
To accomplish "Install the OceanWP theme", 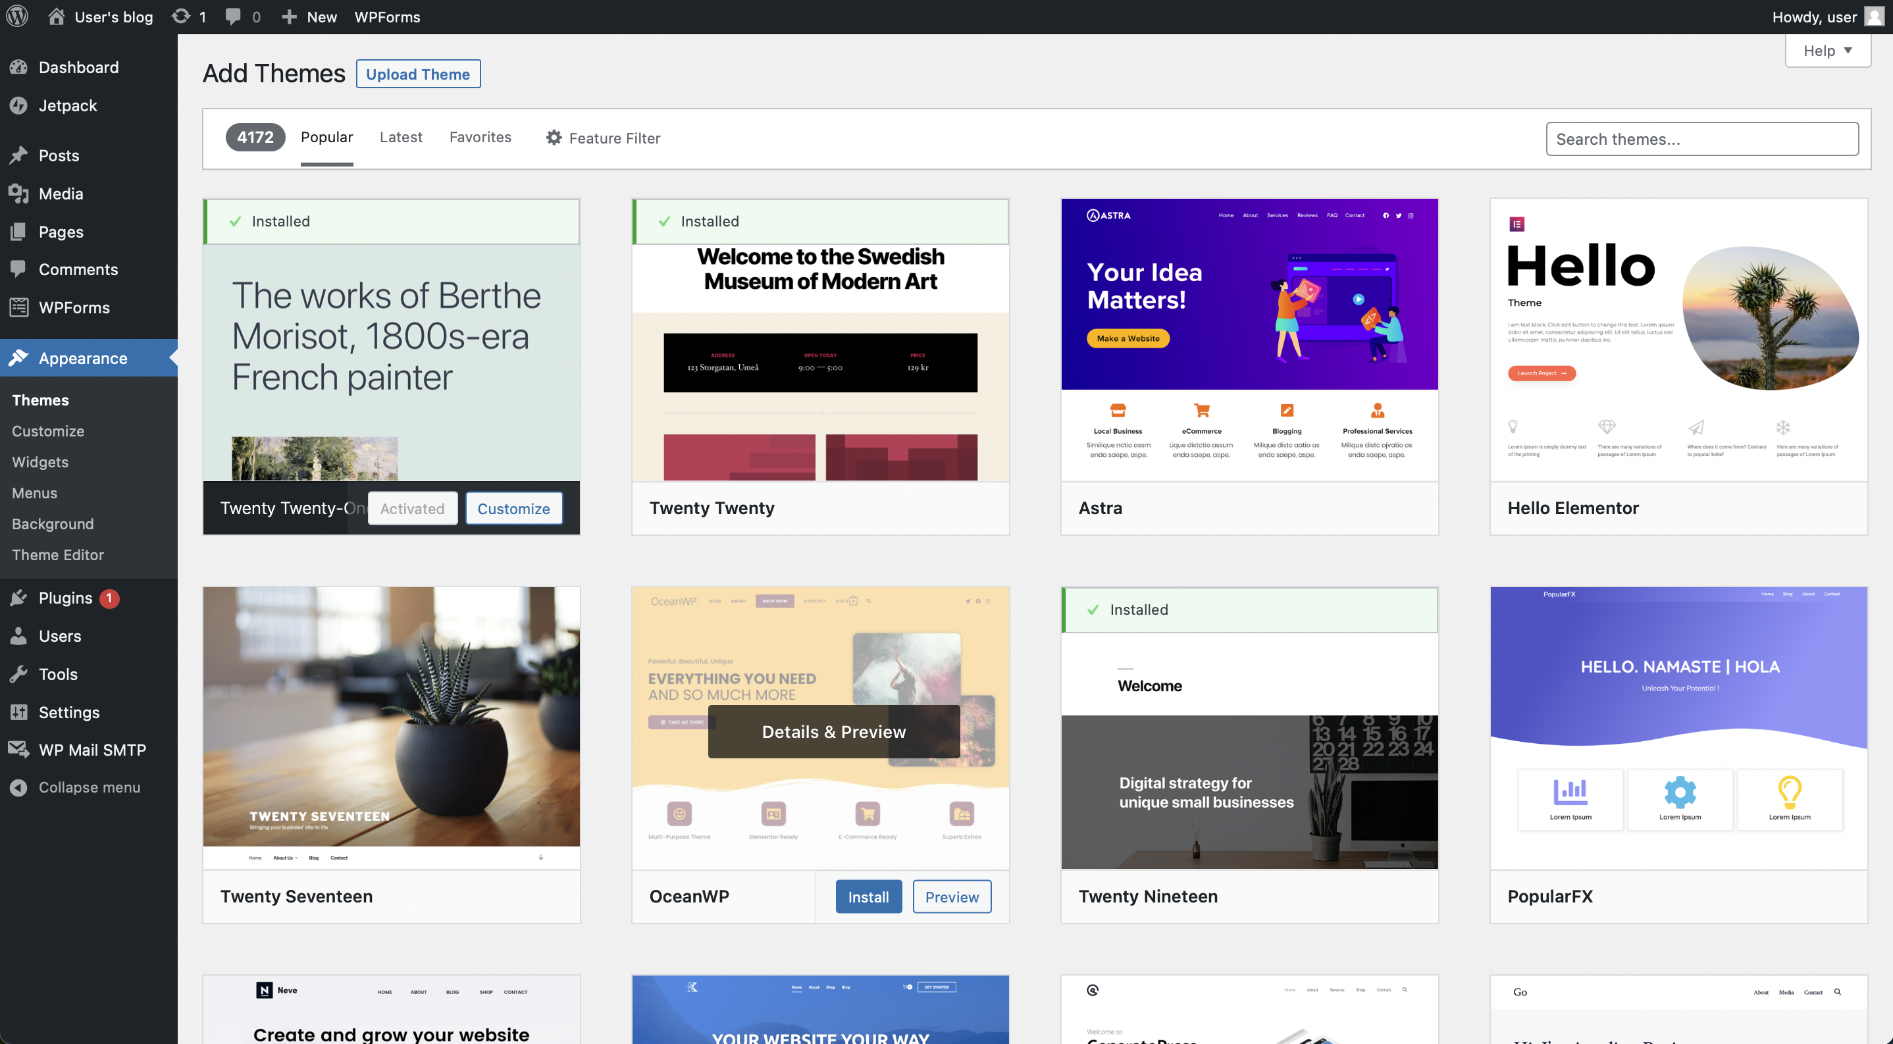I will [868, 897].
